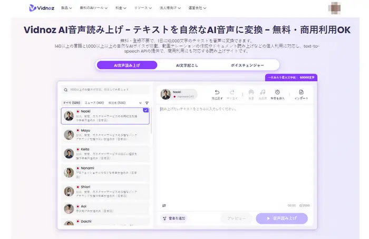Click the Vidnoz logo
Viewport: 369px width, 239px height.
point(42,8)
